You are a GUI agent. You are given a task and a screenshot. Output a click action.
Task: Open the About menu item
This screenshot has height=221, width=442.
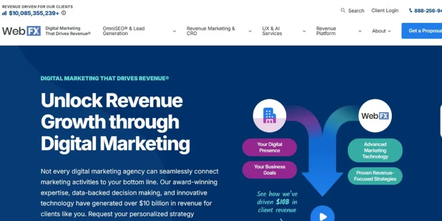379,31
